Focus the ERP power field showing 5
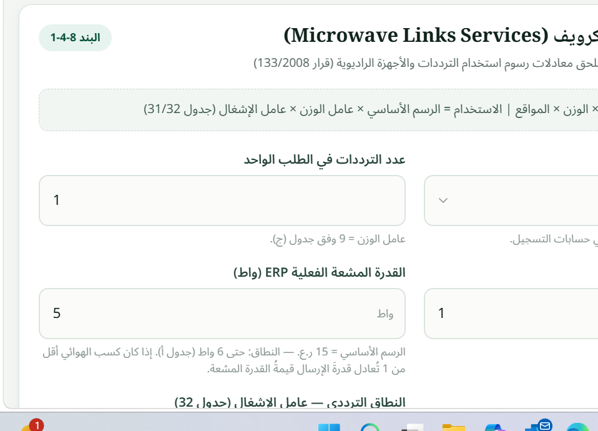 pyautogui.click(x=222, y=314)
